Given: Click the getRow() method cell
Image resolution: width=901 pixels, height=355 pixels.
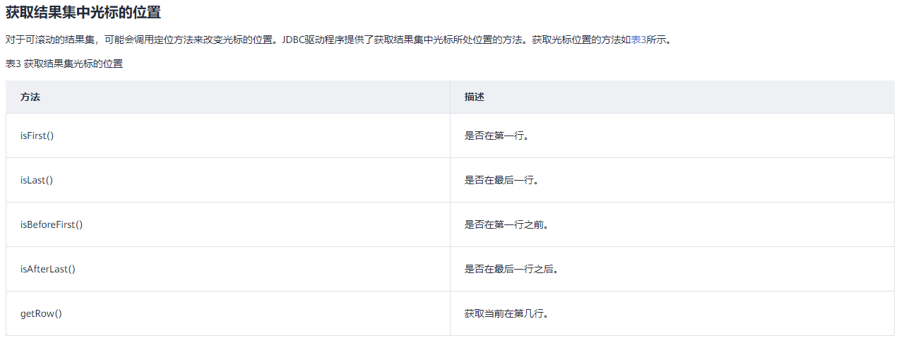Looking at the screenshot, I should 41,313.
